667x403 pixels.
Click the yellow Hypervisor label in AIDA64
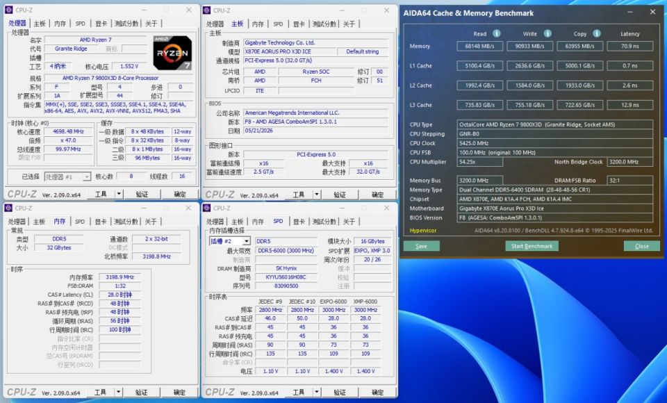423,231
